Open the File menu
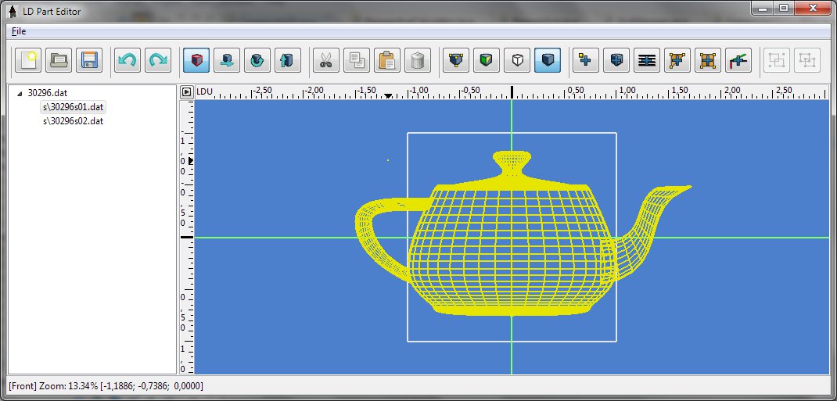837x401 pixels. click(19, 31)
